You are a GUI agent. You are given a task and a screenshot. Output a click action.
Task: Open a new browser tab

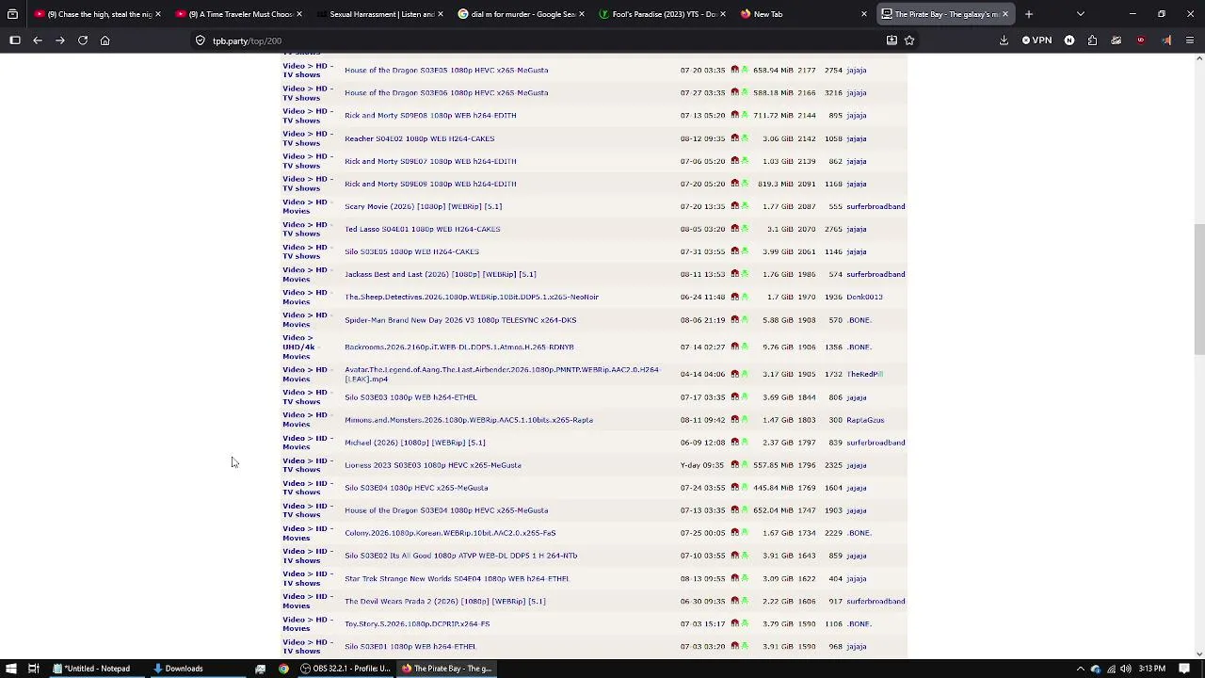1029,14
